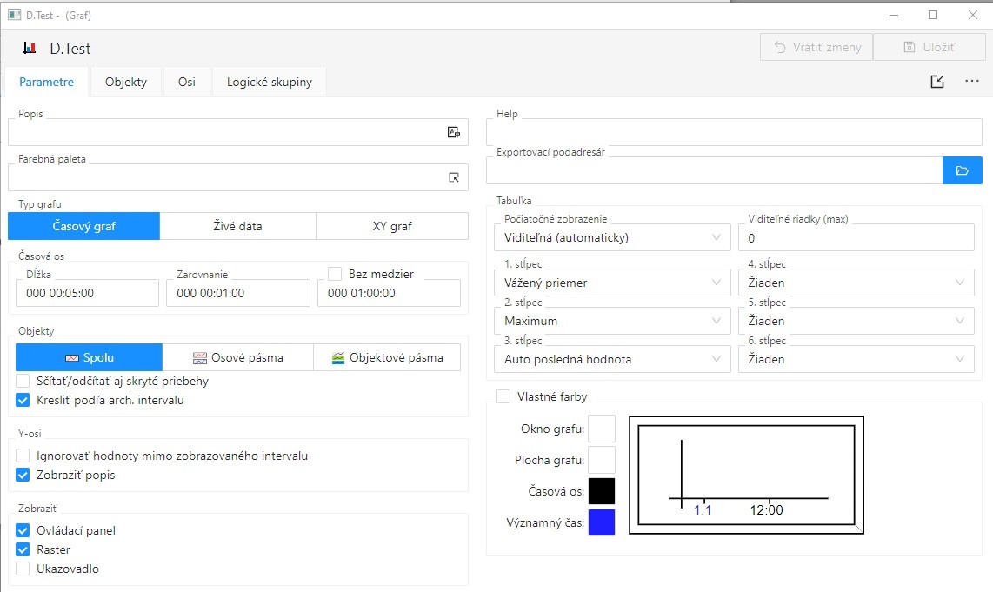
Task: Open the 1. stĺpec Vážený priemer dropdown
Action: click(x=612, y=283)
